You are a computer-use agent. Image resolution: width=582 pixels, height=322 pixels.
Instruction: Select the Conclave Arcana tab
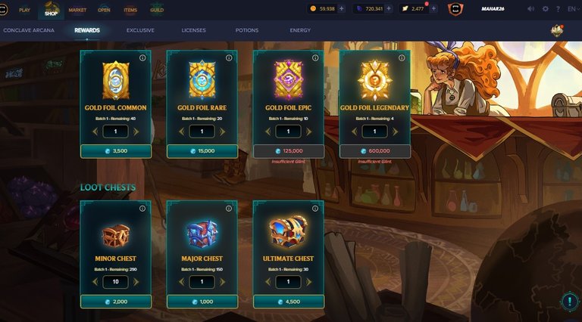pyautogui.click(x=29, y=30)
